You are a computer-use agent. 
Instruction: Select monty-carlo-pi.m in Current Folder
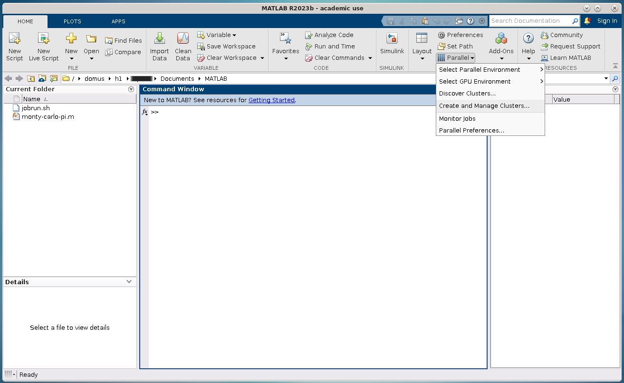point(48,116)
